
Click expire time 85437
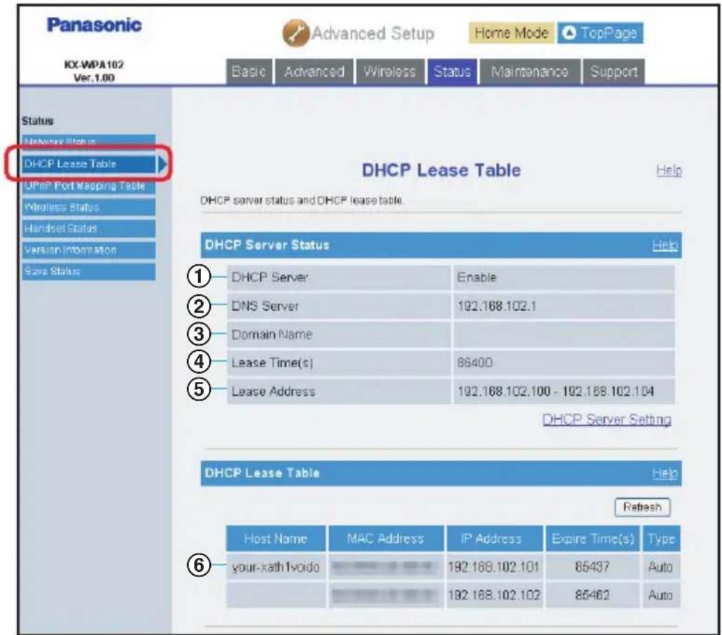click(592, 567)
